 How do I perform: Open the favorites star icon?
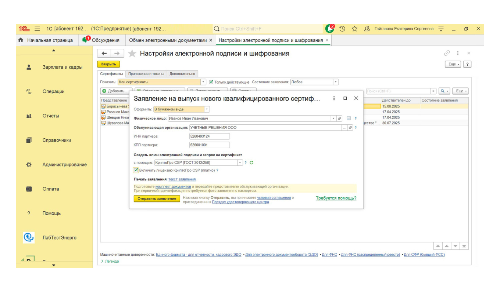pos(354,28)
